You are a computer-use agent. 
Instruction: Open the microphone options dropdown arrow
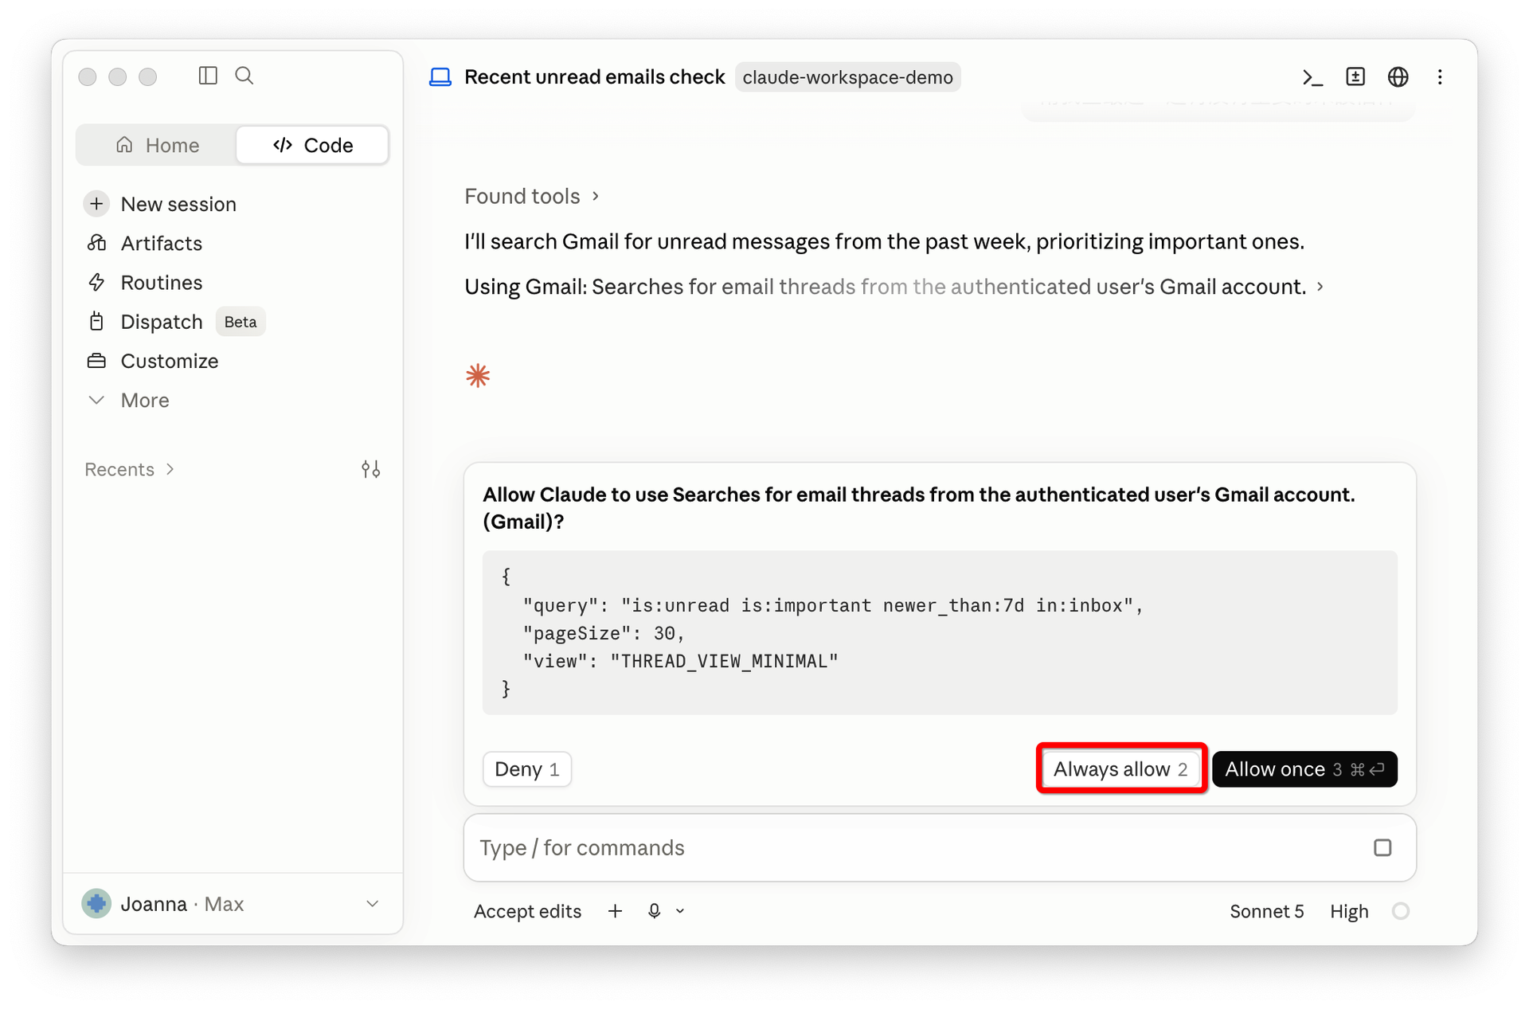[x=680, y=911]
